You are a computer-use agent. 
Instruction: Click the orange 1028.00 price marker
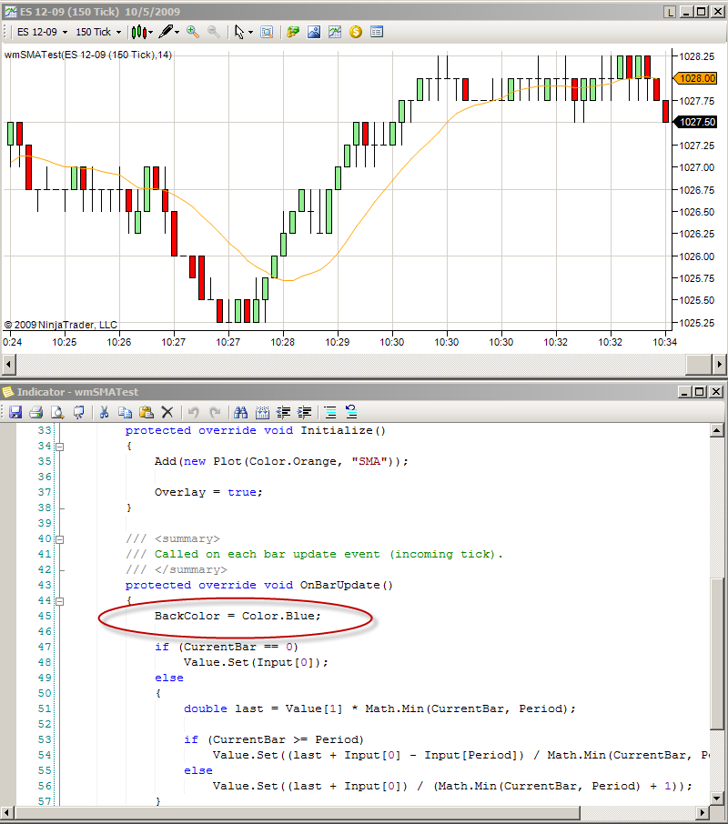coord(695,78)
